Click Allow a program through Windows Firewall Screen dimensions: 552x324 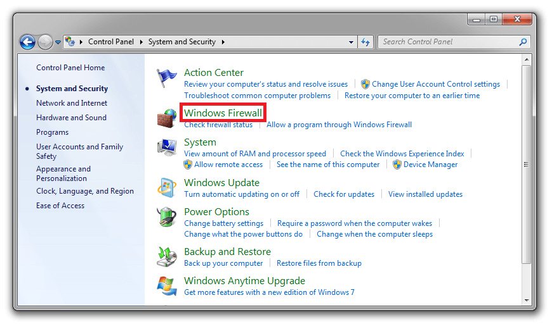click(x=339, y=125)
